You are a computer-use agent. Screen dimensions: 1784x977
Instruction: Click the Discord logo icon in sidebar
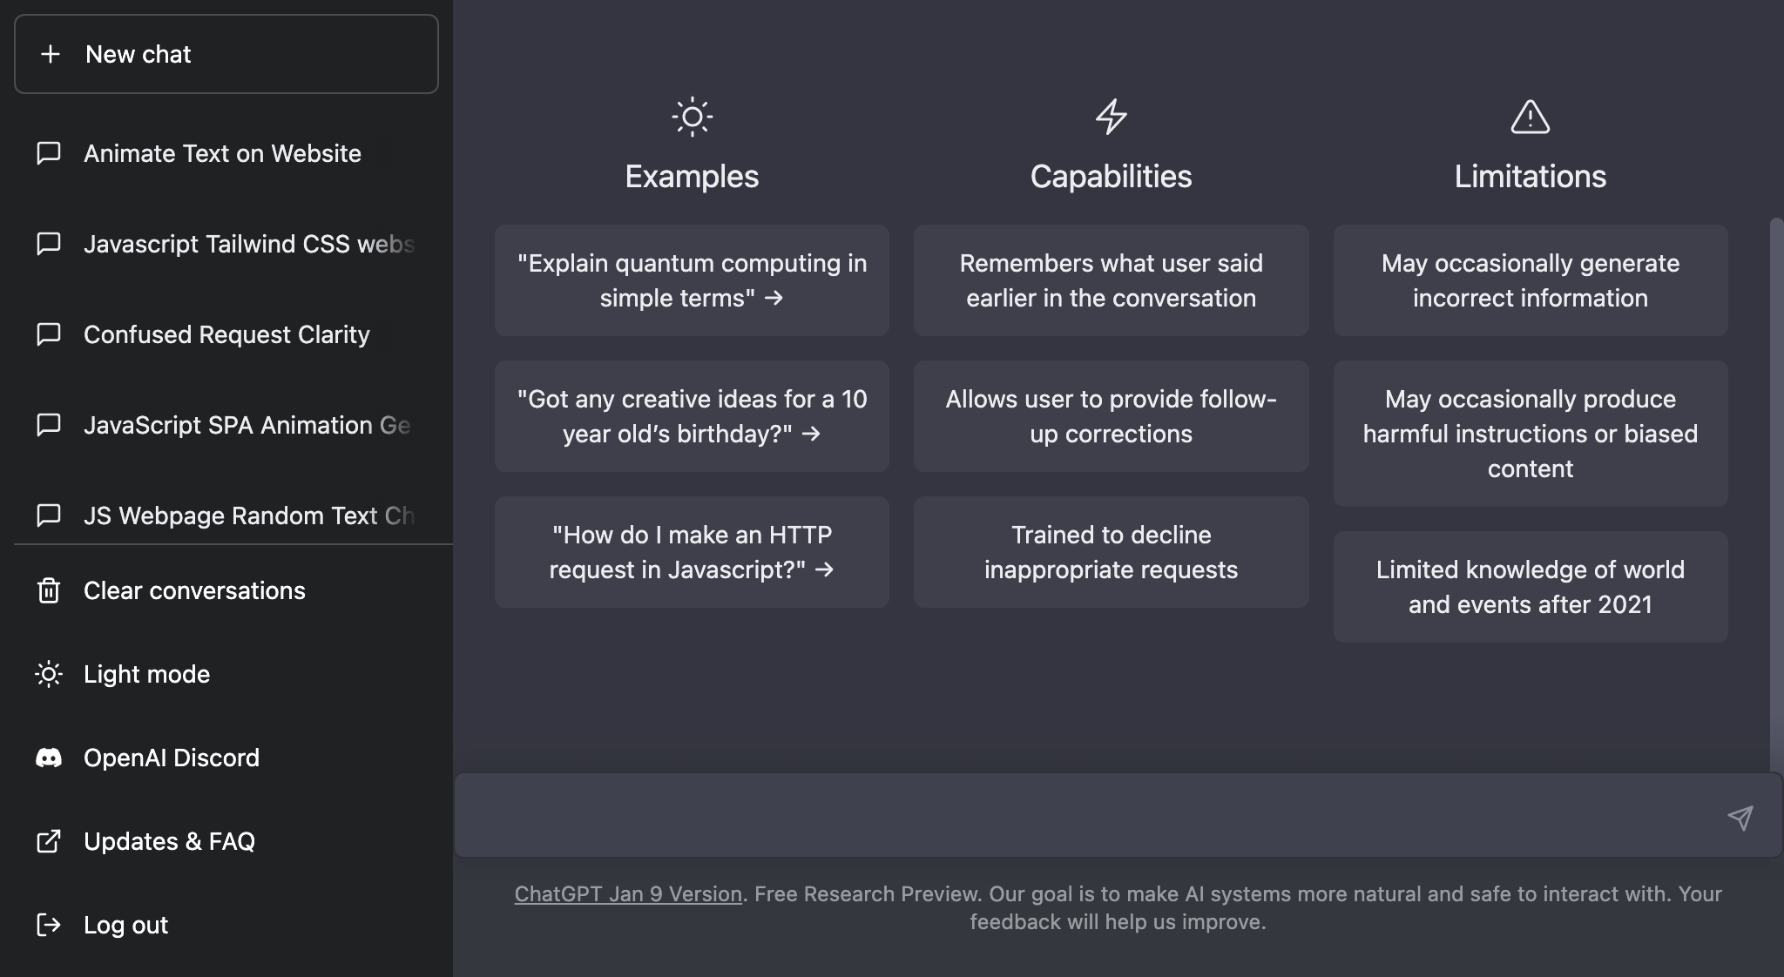(x=49, y=758)
